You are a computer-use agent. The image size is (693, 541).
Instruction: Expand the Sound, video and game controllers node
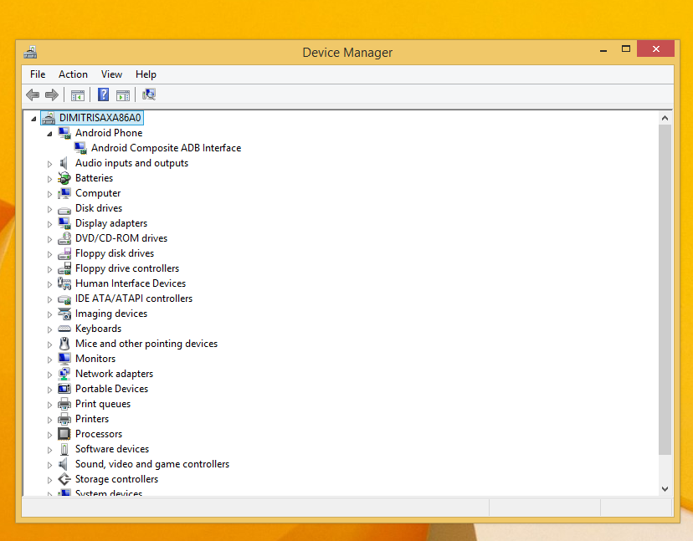(x=49, y=465)
